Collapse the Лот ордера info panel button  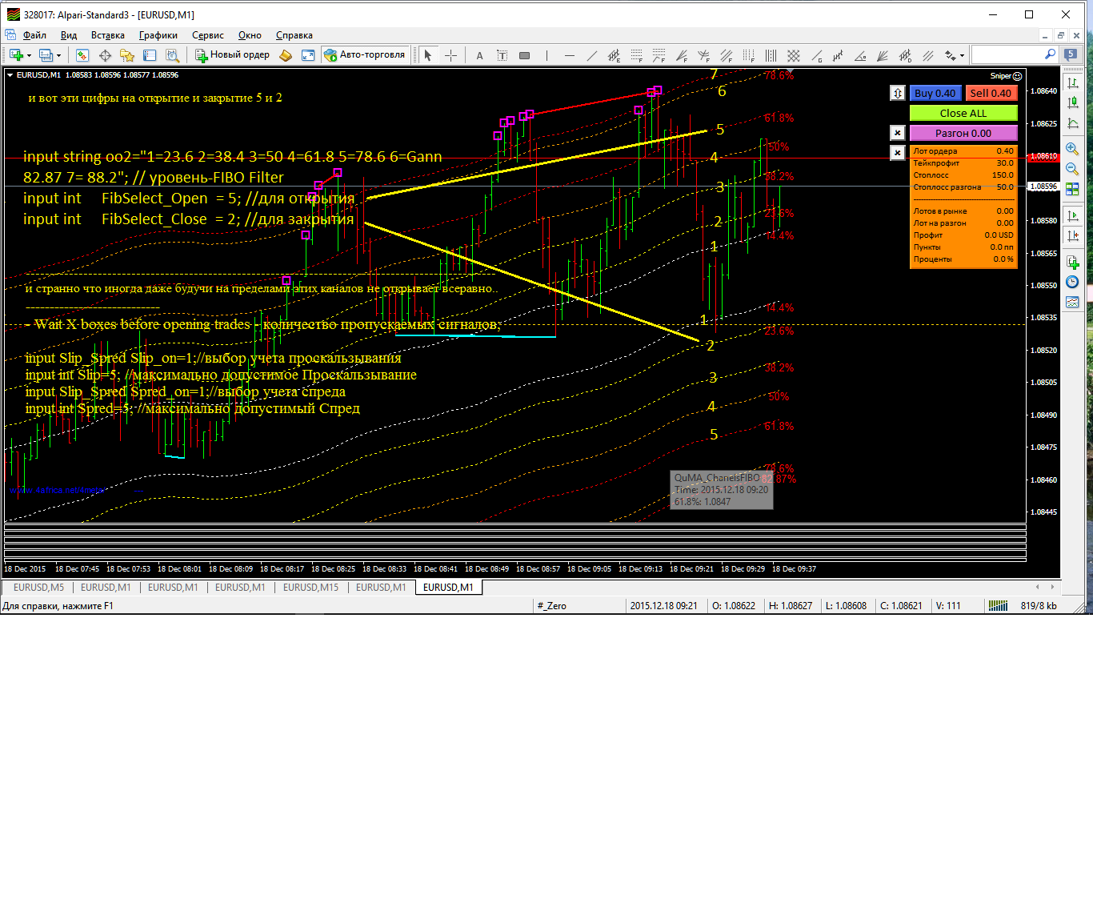point(898,152)
